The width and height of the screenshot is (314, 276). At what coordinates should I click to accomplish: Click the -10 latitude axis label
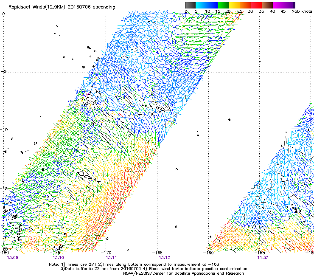click(x=4, y=130)
